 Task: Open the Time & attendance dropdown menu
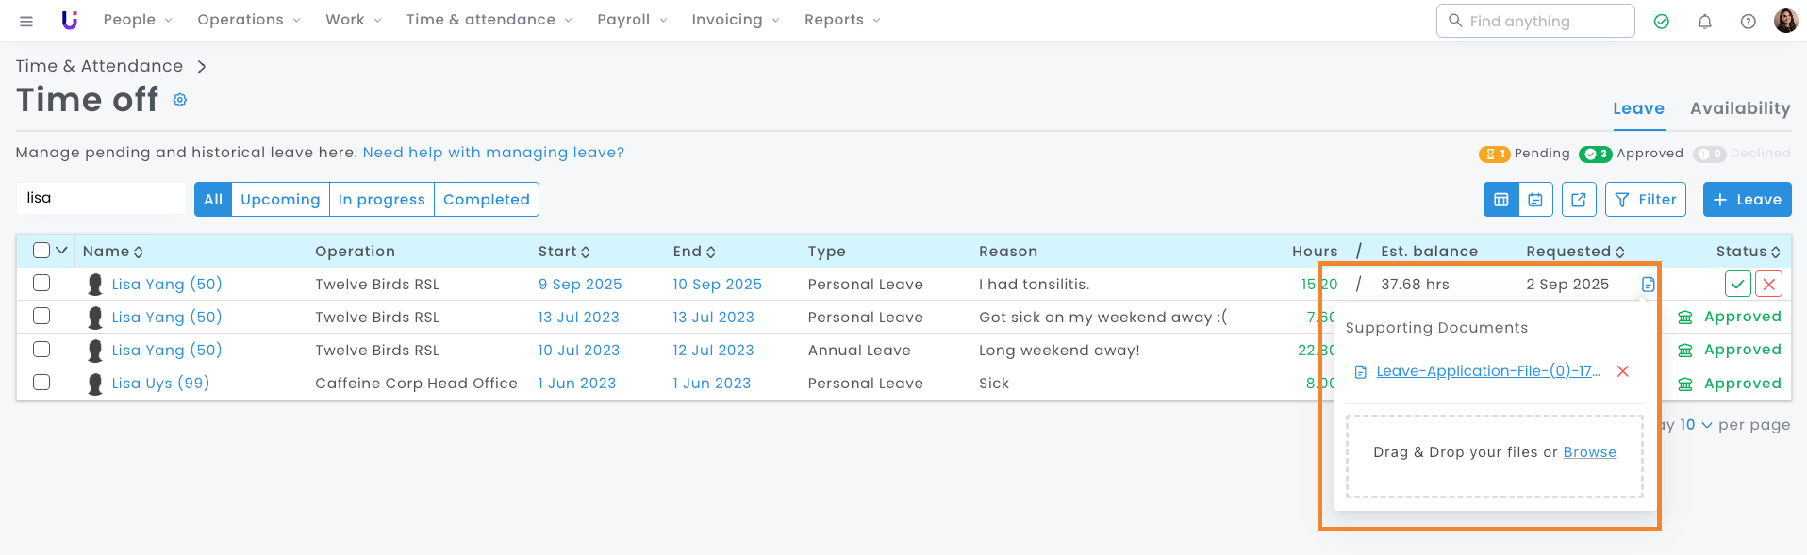pos(489,20)
